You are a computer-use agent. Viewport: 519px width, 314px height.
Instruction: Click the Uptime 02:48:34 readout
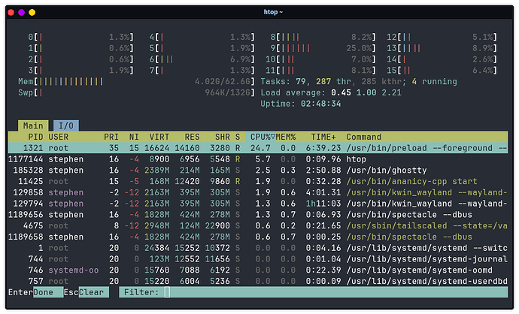coord(301,104)
